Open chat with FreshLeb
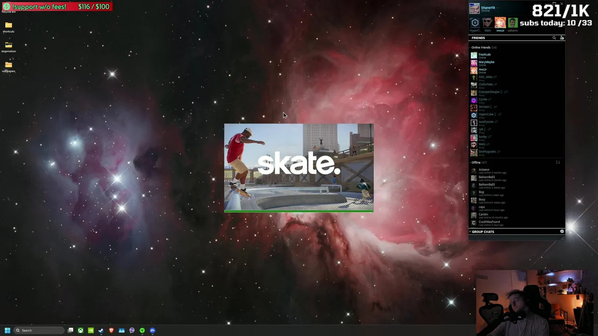Screen dimensions: 598x336 pos(517,56)
